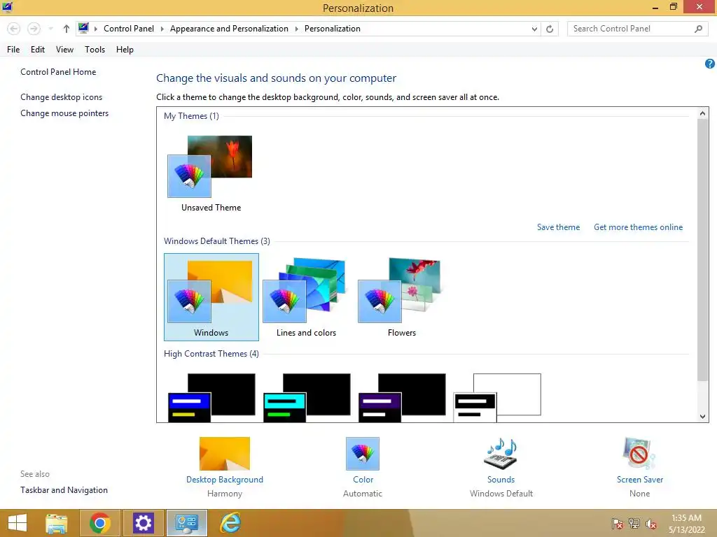
Task: Expand the chevron before Control Panel breadcrumb
Action: click(x=95, y=29)
